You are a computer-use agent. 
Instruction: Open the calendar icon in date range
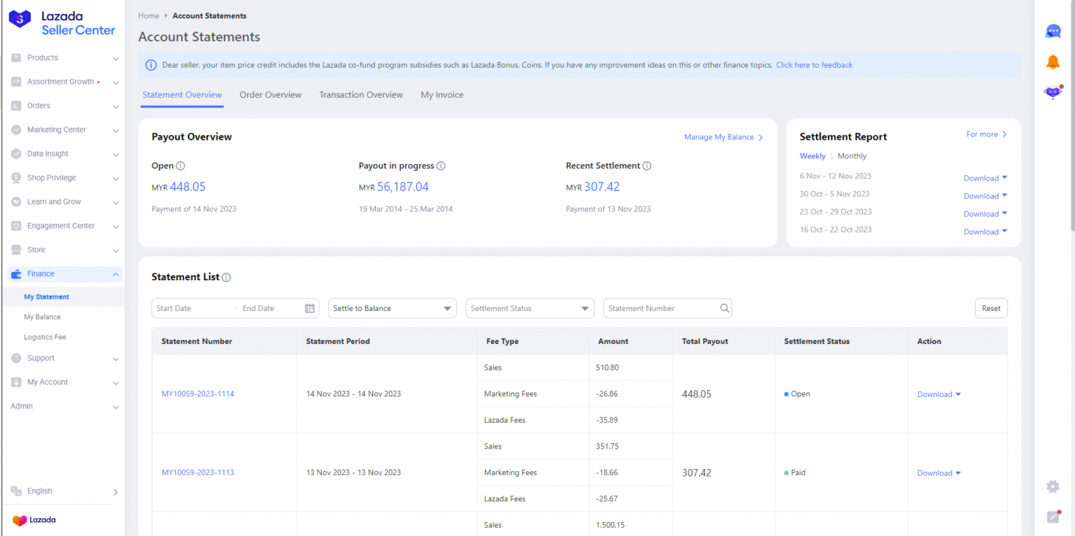pyautogui.click(x=309, y=308)
